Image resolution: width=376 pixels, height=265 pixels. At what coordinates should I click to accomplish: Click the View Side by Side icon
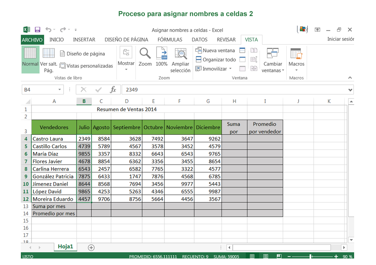tap(254, 50)
